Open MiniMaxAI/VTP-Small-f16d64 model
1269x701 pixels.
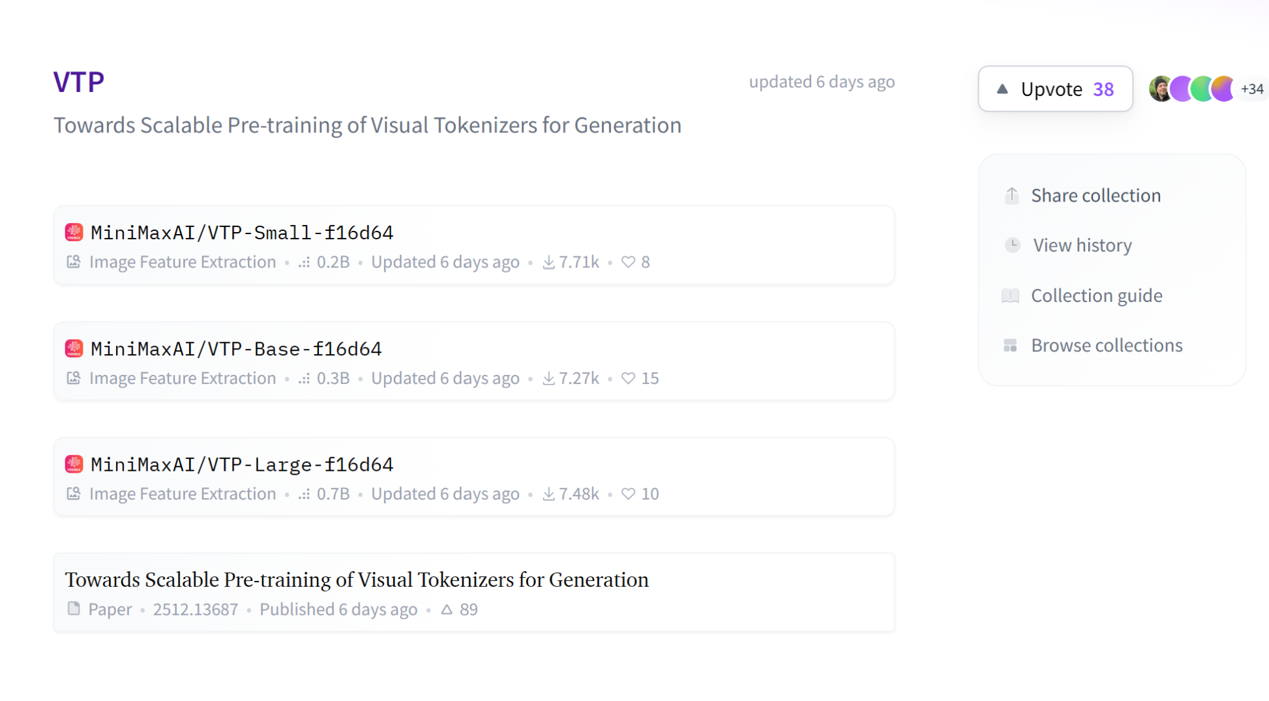pyautogui.click(x=242, y=232)
